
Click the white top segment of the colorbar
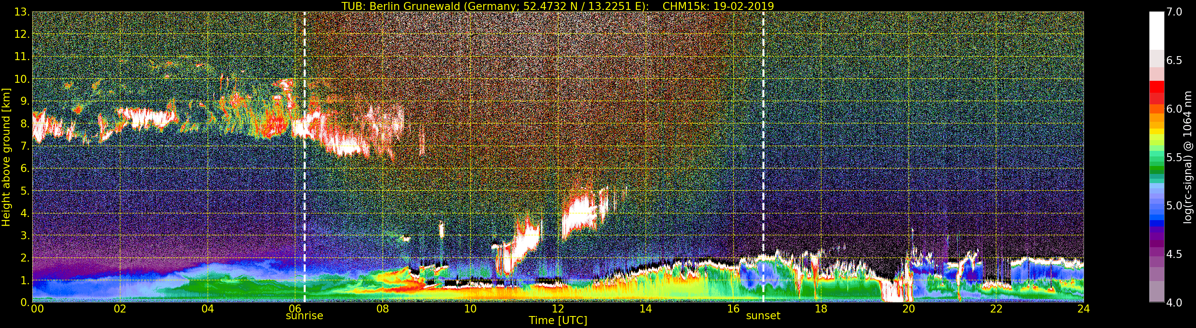pyautogui.click(x=1157, y=30)
